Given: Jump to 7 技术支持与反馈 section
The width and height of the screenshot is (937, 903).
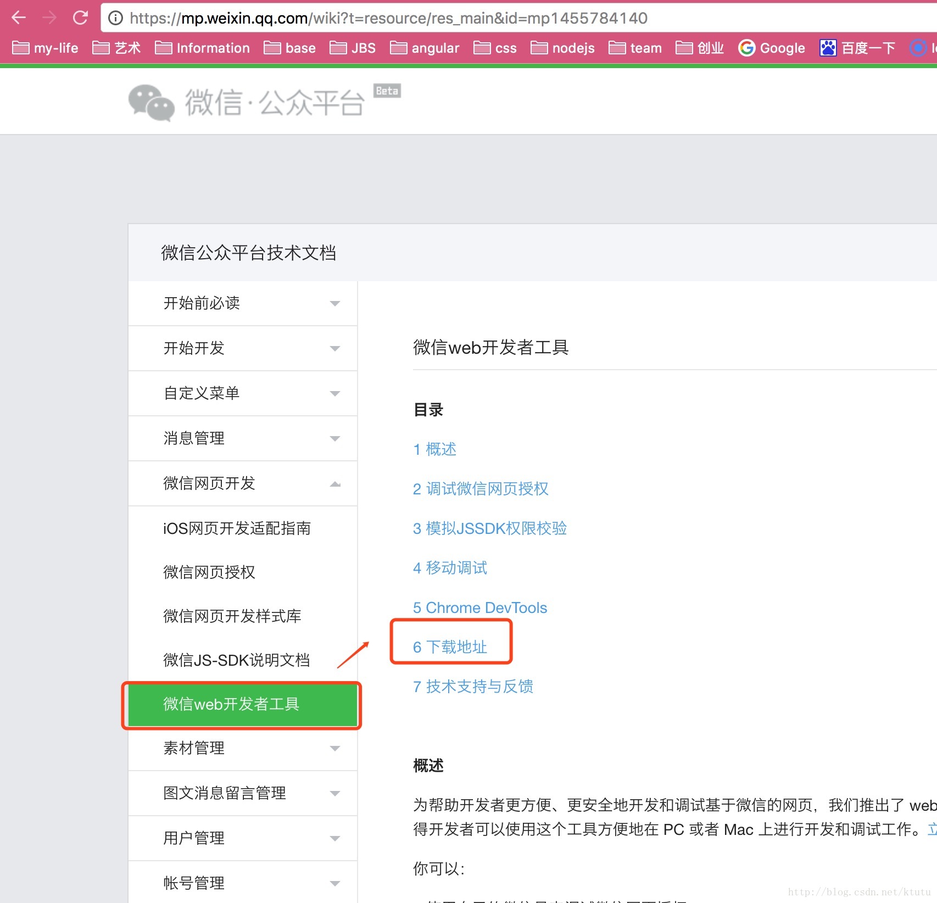Looking at the screenshot, I should pos(473,687).
